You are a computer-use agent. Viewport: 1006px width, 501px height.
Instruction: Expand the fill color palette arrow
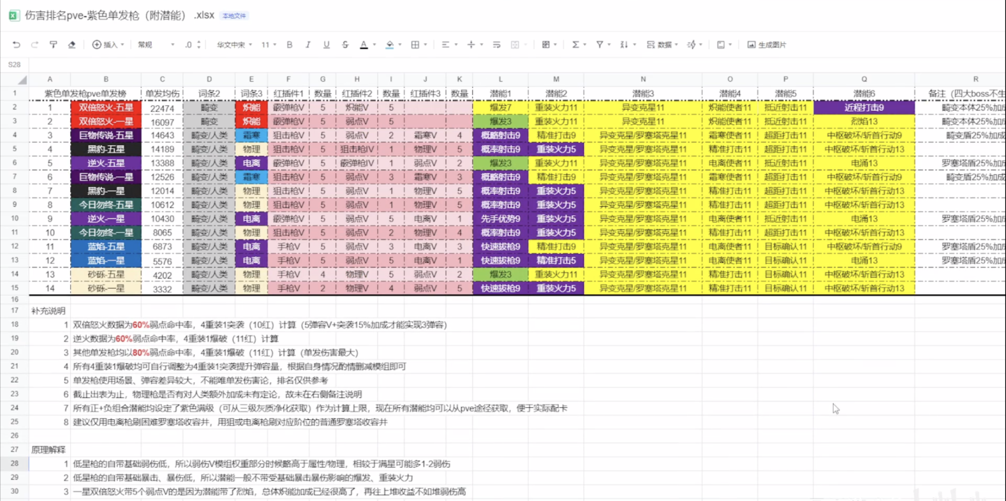[x=400, y=45]
